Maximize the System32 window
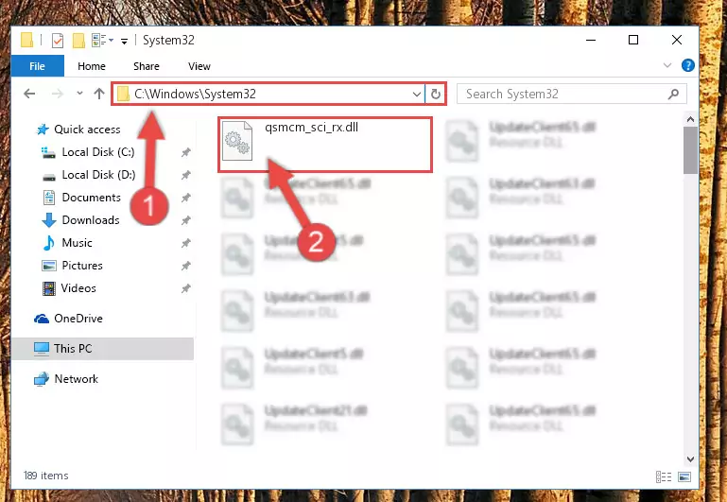Screen dimensions: 727x502 click(632, 40)
